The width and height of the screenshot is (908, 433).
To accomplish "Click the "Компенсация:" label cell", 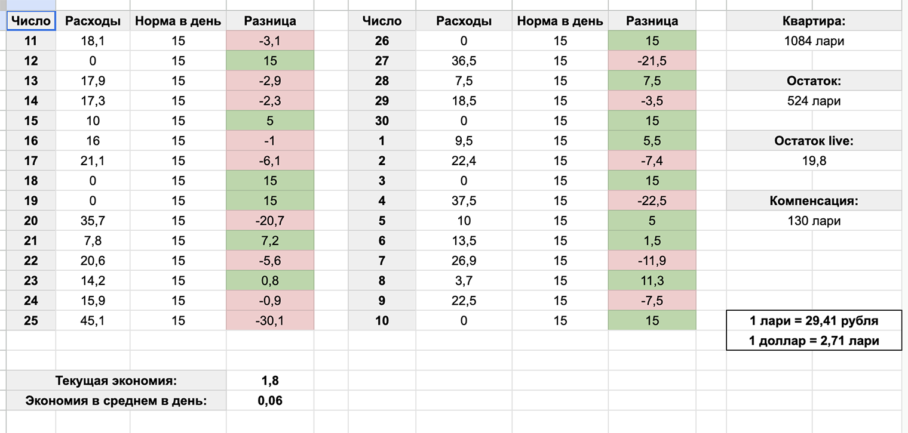I will [x=814, y=201].
